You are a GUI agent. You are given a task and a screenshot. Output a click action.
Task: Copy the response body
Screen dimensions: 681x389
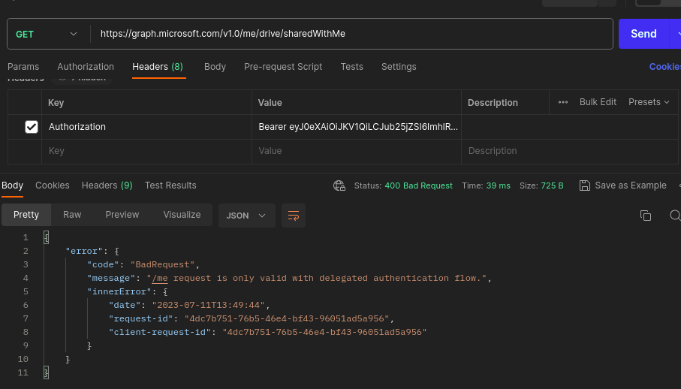646,216
